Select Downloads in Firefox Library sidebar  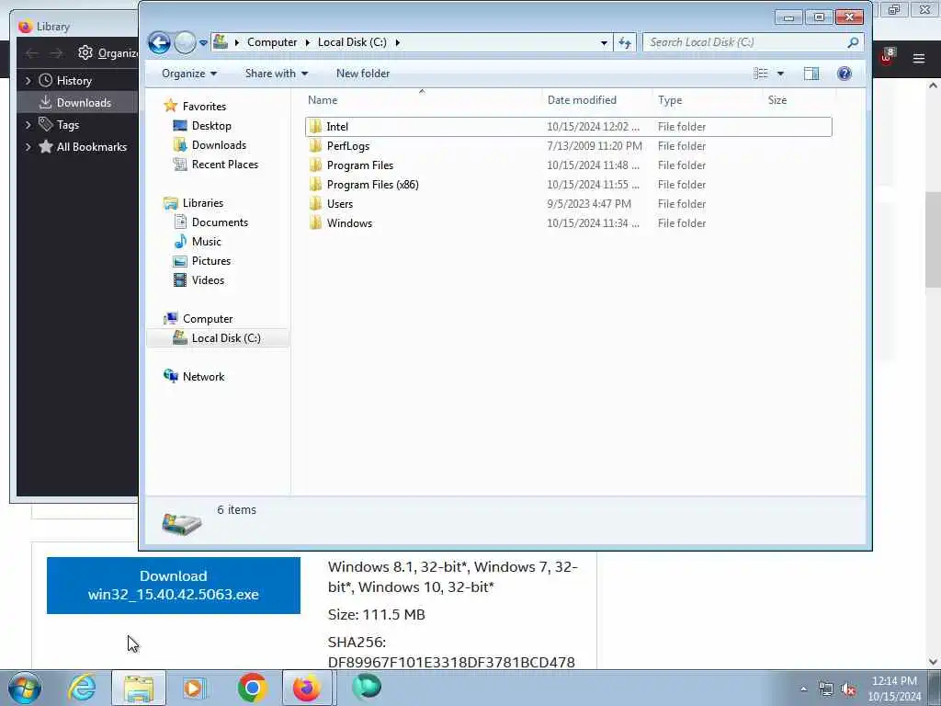77,102
